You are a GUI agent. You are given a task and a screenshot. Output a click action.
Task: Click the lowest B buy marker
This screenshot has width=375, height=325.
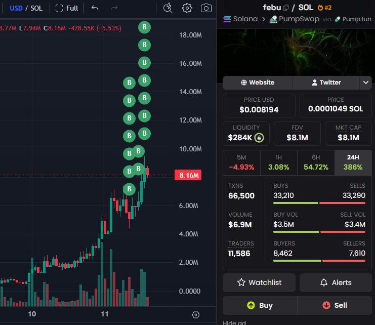[x=130, y=189]
